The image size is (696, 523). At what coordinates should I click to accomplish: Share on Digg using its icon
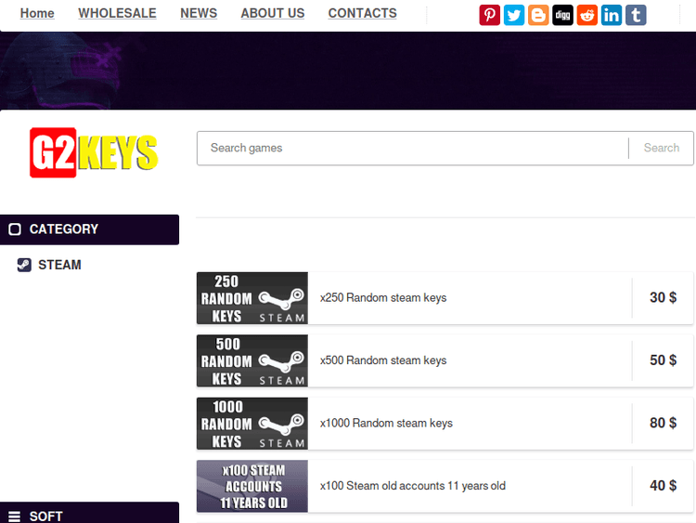[x=562, y=15]
